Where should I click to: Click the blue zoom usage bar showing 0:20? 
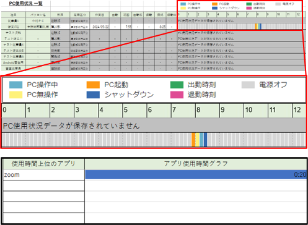pyautogui.click(x=196, y=175)
